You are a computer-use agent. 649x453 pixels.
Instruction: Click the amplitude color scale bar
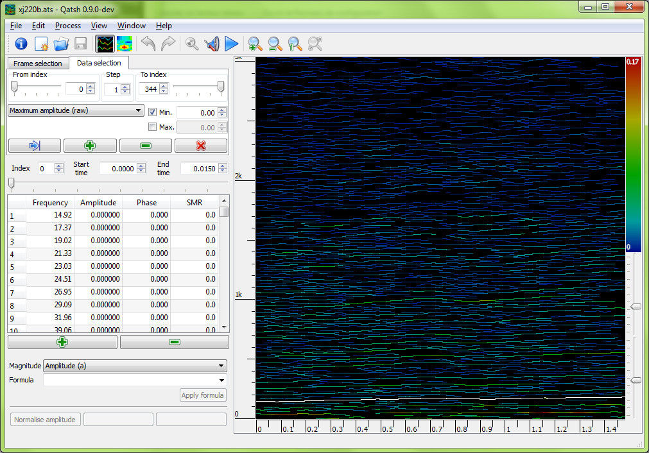tap(632, 154)
